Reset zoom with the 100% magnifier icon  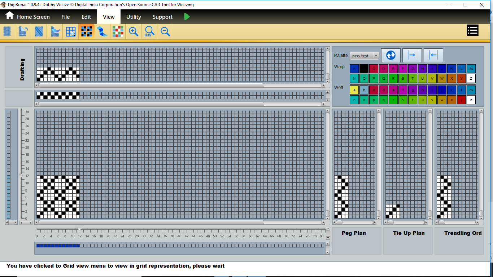149,32
